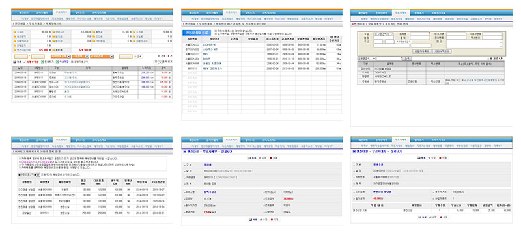Click the printer list icon in ledger list screenshot
The width and height of the screenshot is (521, 238).
[x=14, y=62]
